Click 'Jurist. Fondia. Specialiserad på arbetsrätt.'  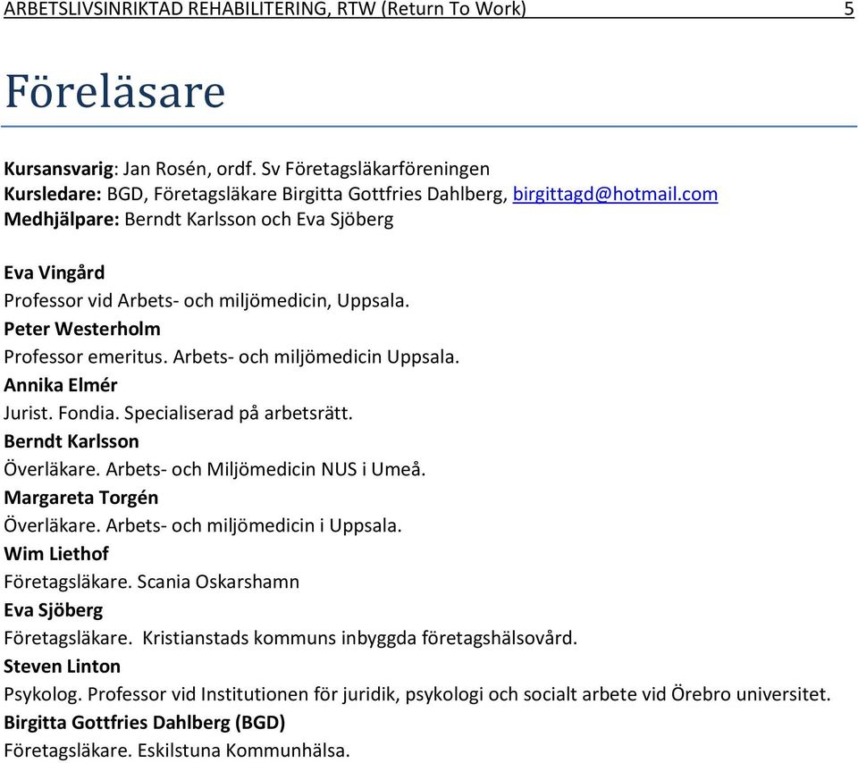tap(178, 413)
